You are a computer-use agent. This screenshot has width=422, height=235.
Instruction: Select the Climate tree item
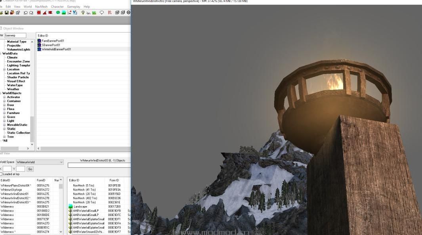point(12,57)
